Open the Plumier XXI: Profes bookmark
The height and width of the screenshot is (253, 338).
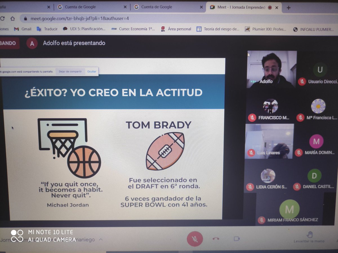pos(266,29)
